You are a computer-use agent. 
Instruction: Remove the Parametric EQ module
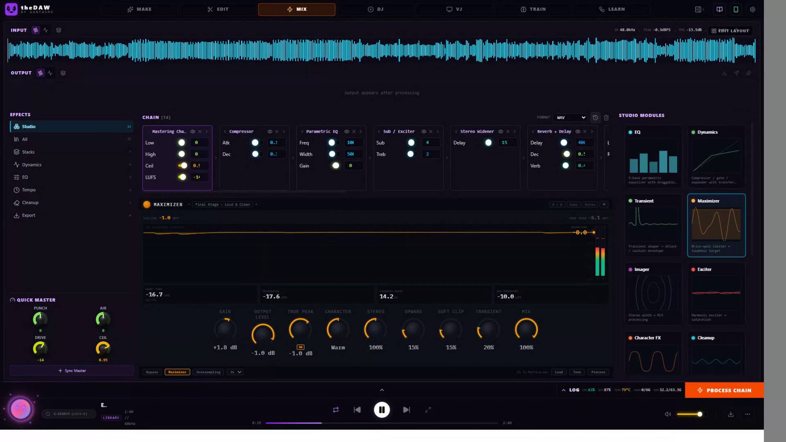coord(354,132)
